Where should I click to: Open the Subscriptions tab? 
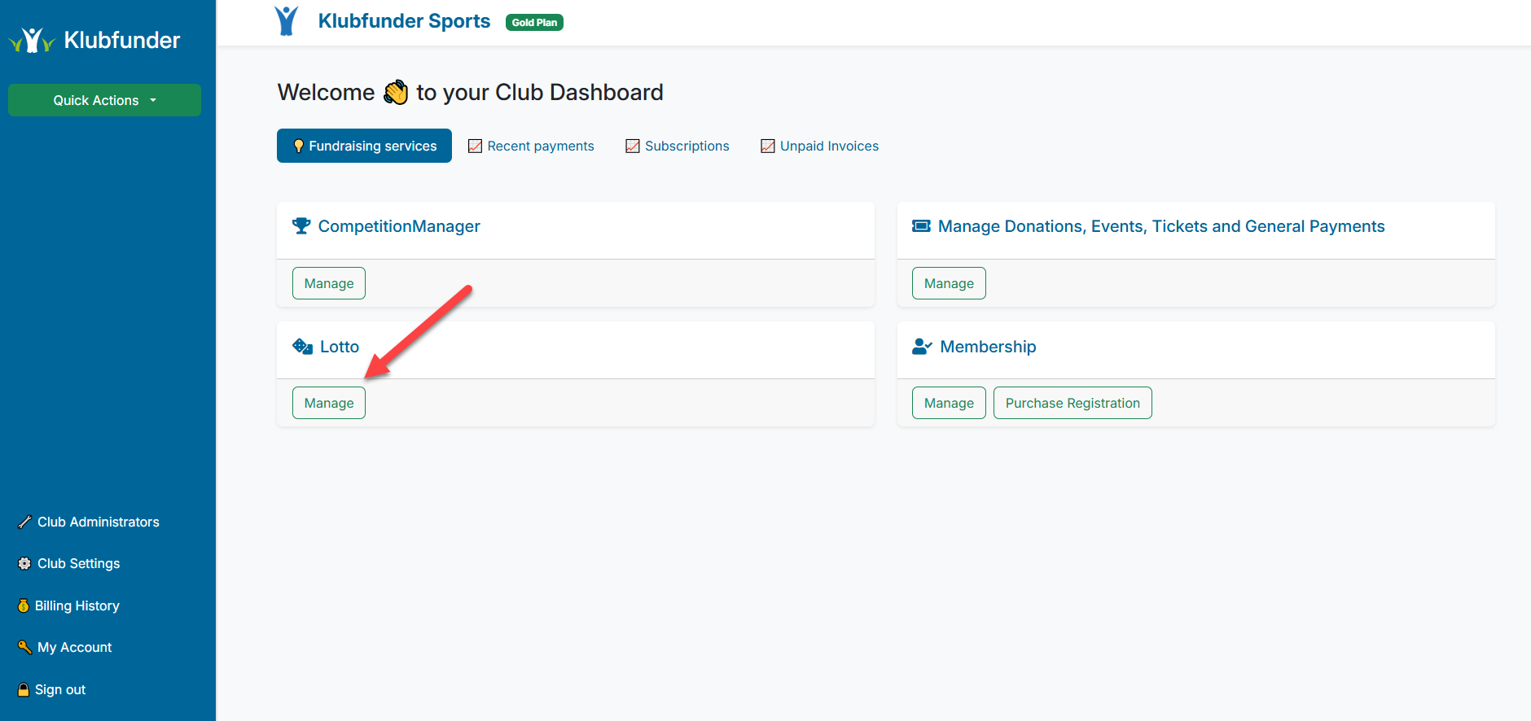(x=678, y=146)
